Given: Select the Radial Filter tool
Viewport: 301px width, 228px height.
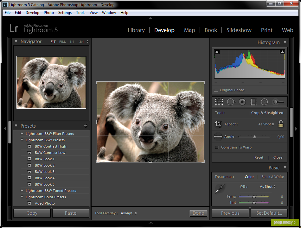Looking at the screenshot, I should coord(264,102).
